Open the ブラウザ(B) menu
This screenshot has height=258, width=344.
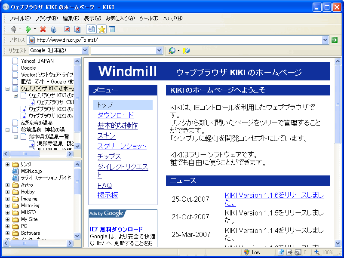46,18
